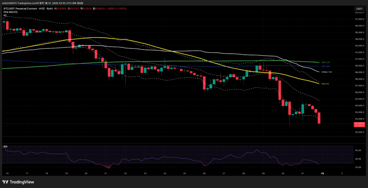The height and width of the screenshot is (188, 368).
Task: Click date 26 on the time axis
Action: pyautogui.click(x=204, y=173)
